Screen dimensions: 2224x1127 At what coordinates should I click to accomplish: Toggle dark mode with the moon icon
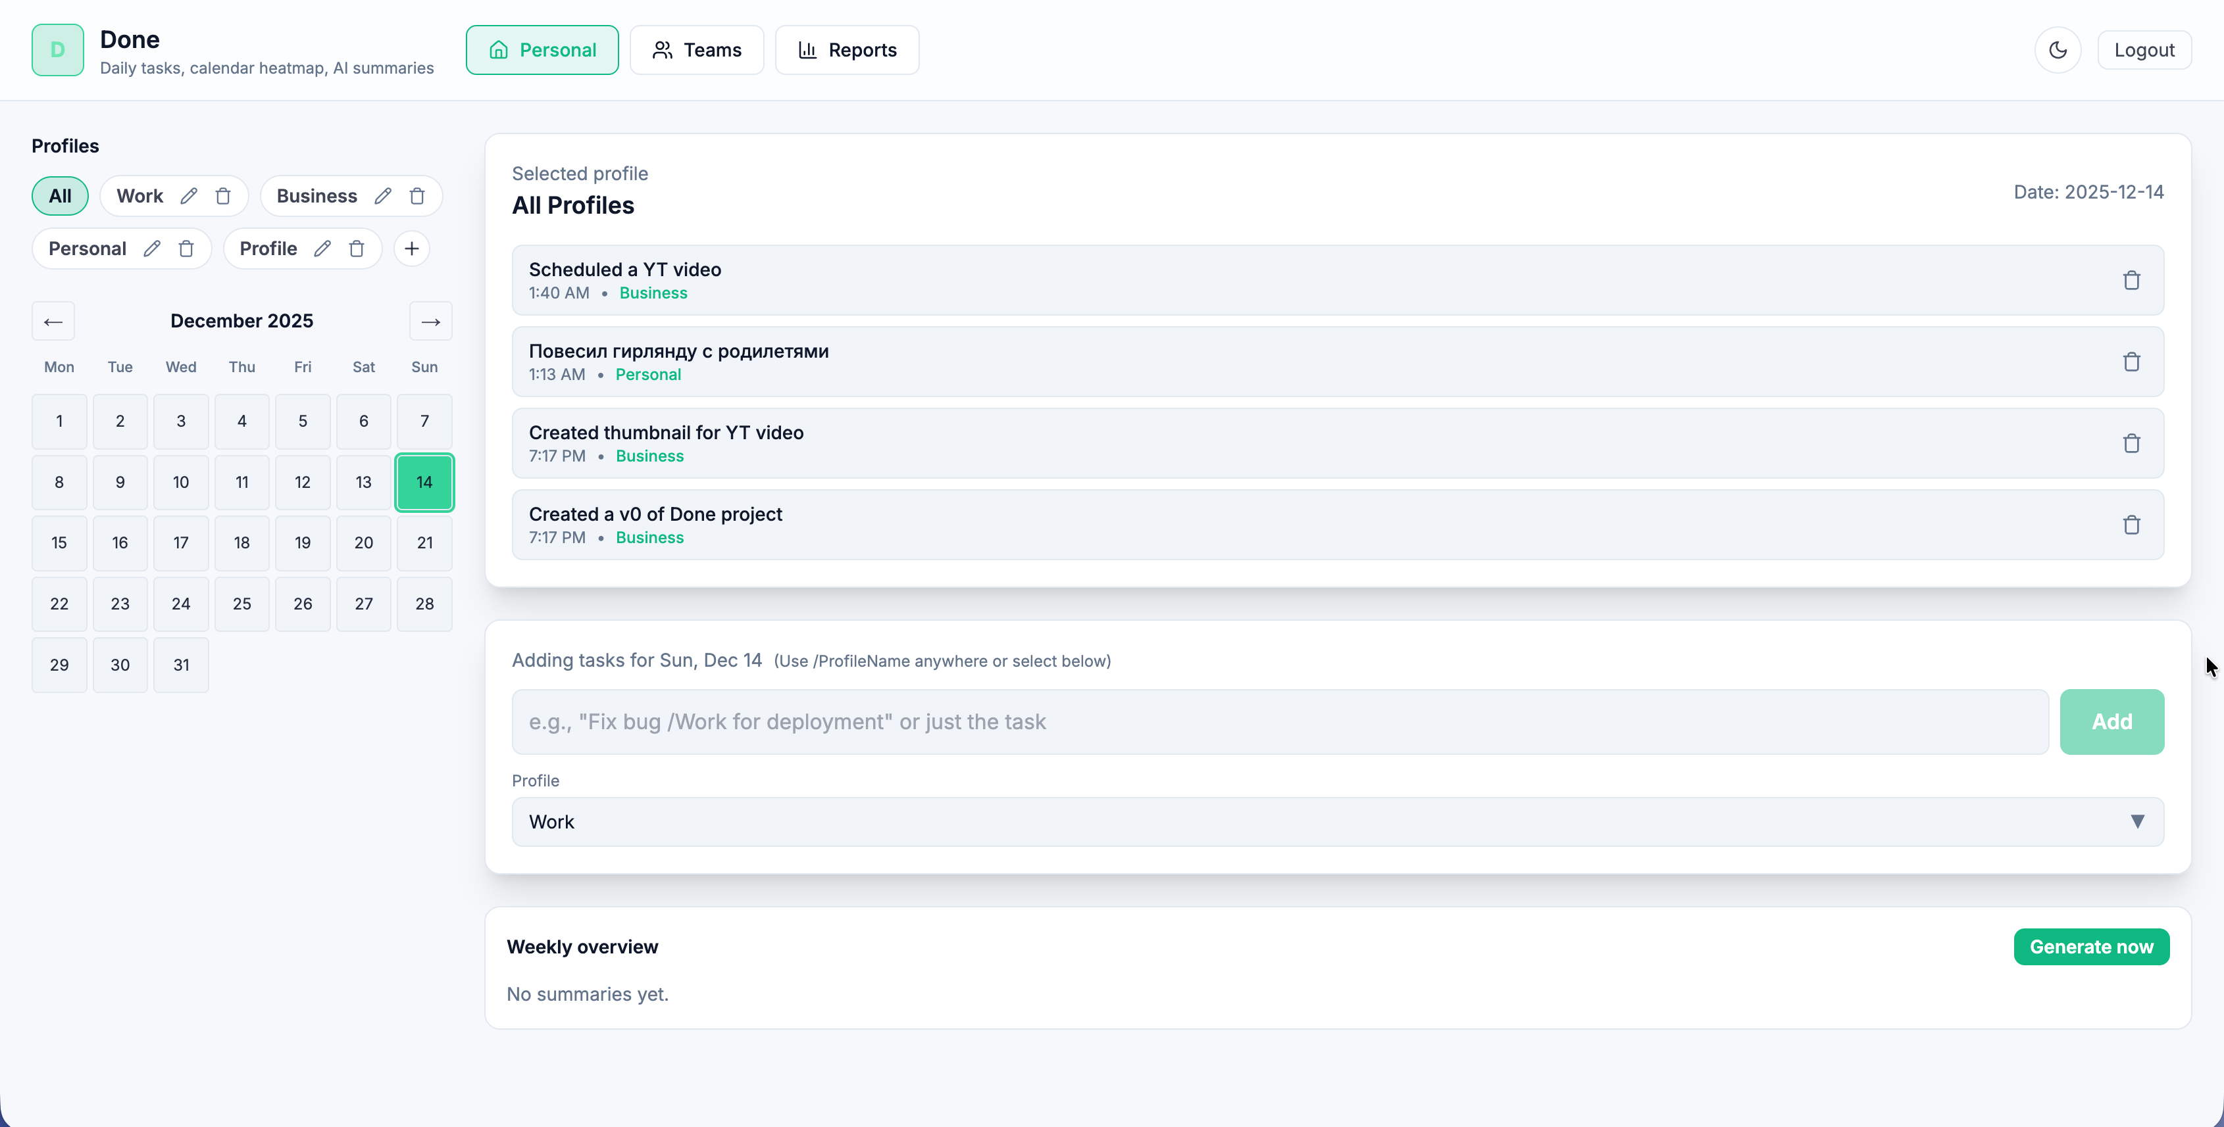click(x=2059, y=49)
